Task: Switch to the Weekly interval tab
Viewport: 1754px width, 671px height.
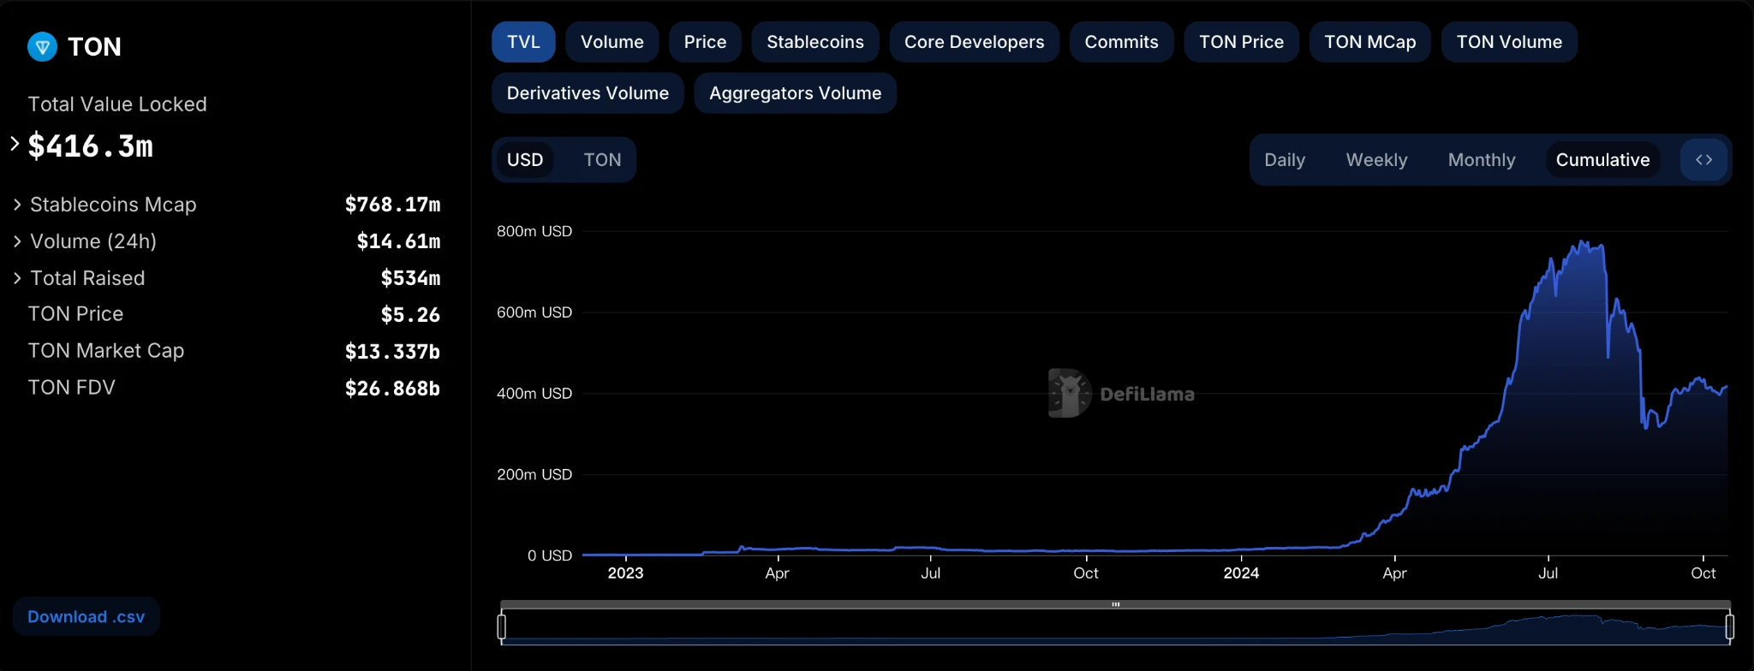Action: pos(1376,160)
